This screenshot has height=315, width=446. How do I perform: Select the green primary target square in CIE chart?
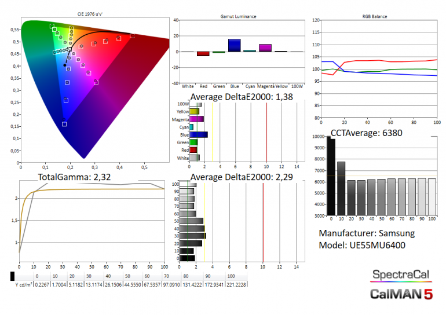click(52, 25)
